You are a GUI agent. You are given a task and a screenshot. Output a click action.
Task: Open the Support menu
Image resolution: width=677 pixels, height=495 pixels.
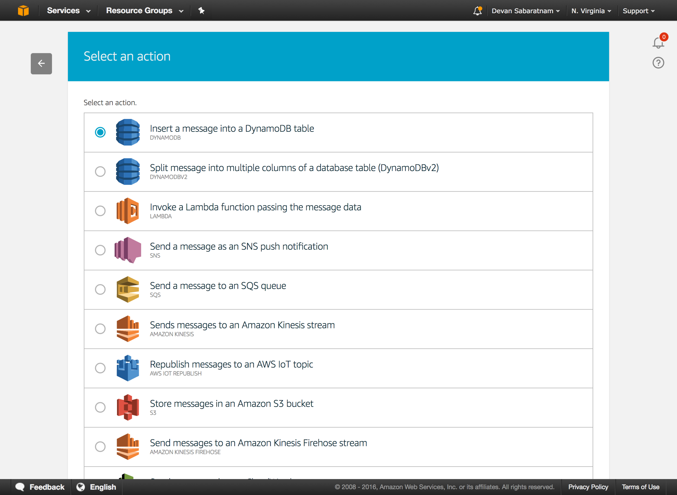click(x=639, y=11)
